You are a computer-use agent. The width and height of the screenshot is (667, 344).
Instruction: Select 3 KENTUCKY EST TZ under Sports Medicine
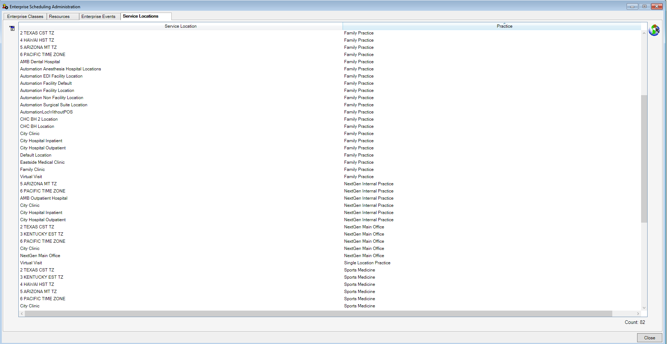coord(330,277)
